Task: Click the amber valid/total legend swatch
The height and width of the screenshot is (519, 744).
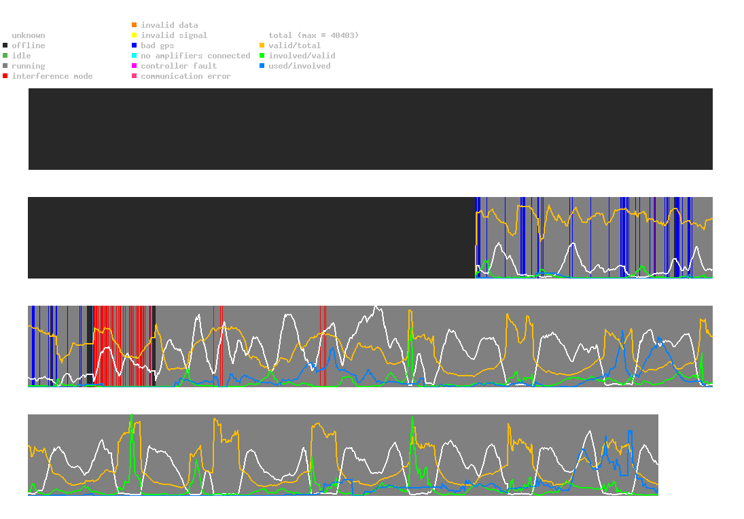Action: point(262,46)
